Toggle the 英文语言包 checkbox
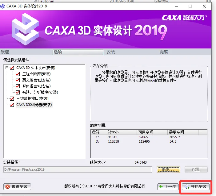216x196 pixels. [18, 80]
